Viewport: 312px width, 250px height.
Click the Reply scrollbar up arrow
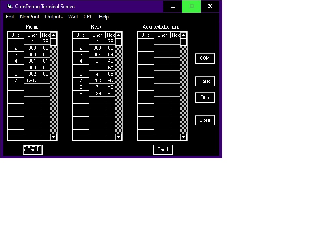[118, 35]
